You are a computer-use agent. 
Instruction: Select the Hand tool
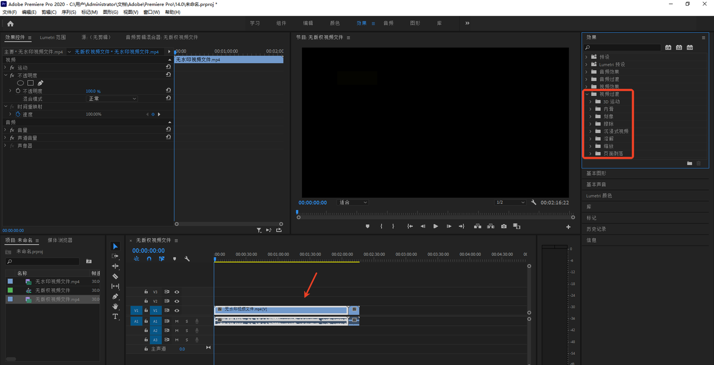click(115, 307)
